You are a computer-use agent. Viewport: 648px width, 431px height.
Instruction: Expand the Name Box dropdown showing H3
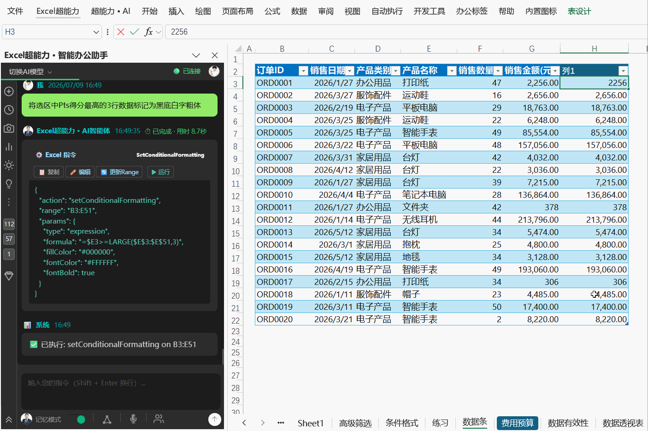(96, 32)
